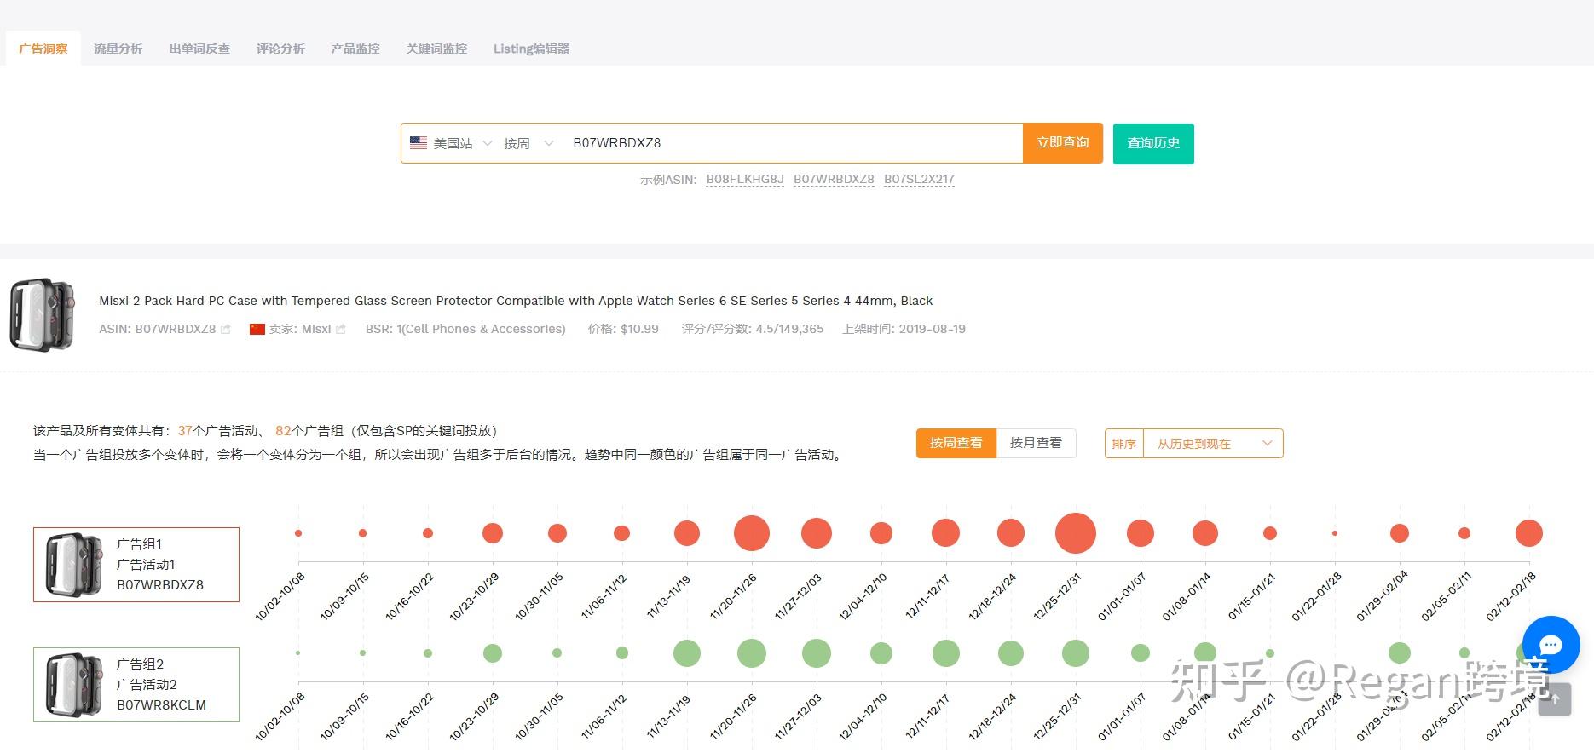
Task: Open the chat support bubble icon
Action: 1551,645
